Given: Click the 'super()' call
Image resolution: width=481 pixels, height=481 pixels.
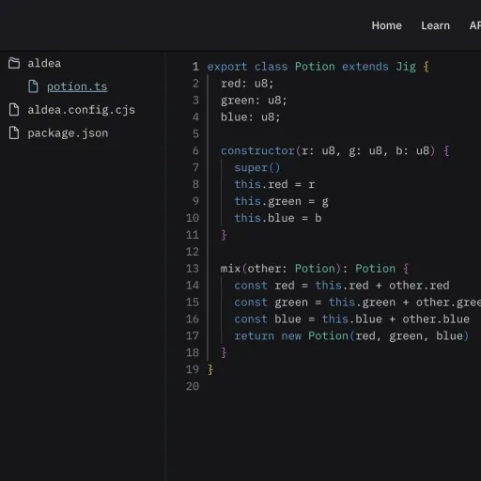Looking at the screenshot, I should pyautogui.click(x=257, y=168).
